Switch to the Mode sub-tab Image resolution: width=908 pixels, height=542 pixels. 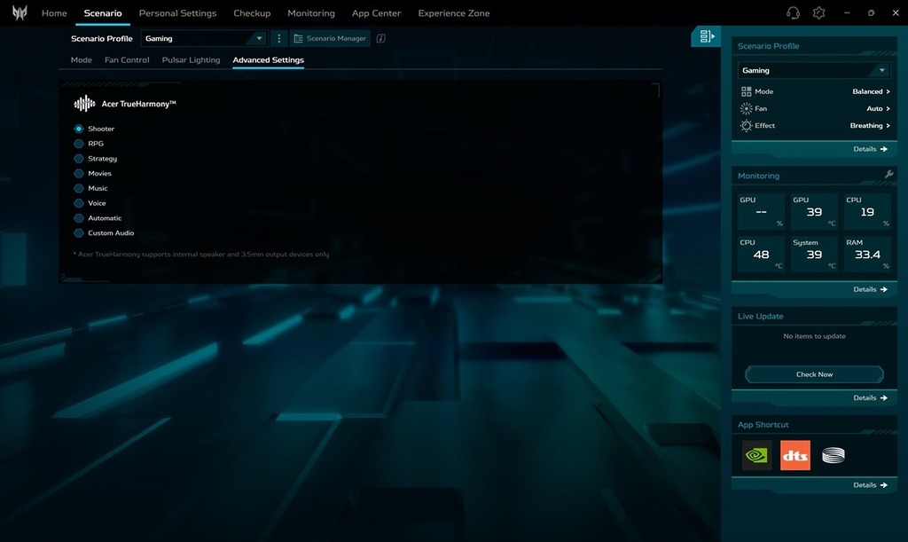coord(81,59)
